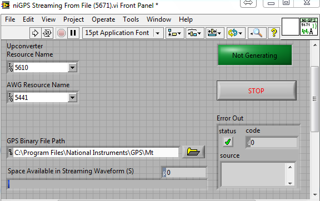
Task: Toggle the Error Out status indicator
Action: tap(228, 142)
